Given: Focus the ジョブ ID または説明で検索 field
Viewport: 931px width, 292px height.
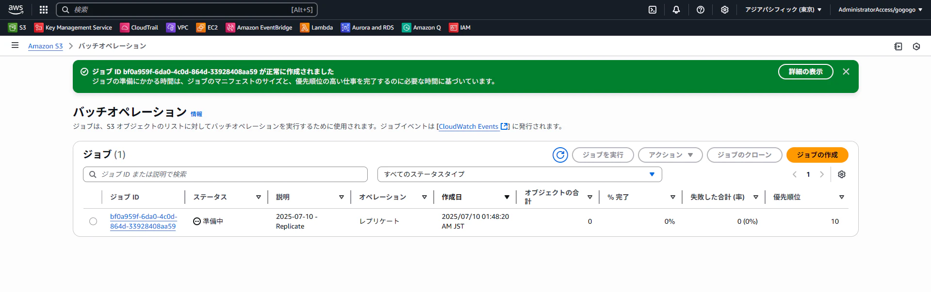Looking at the screenshot, I should click(x=225, y=174).
